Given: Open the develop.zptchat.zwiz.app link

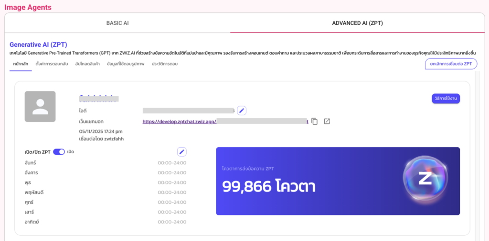Looking at the screenshot, I should pos(180,121).
